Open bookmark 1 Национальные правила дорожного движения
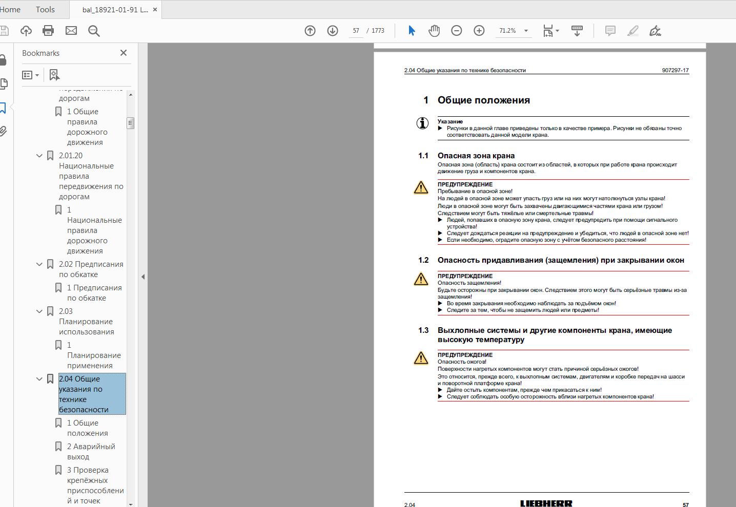Viewport: 736px width, 507px height. pyautogui.click(x=94, y=230)
